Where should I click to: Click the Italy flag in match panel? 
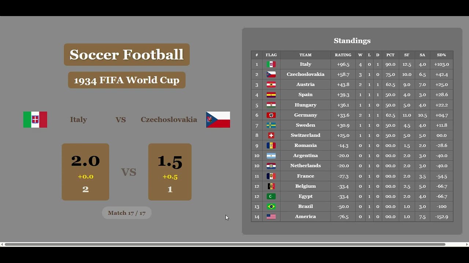[x=35, y=119]
